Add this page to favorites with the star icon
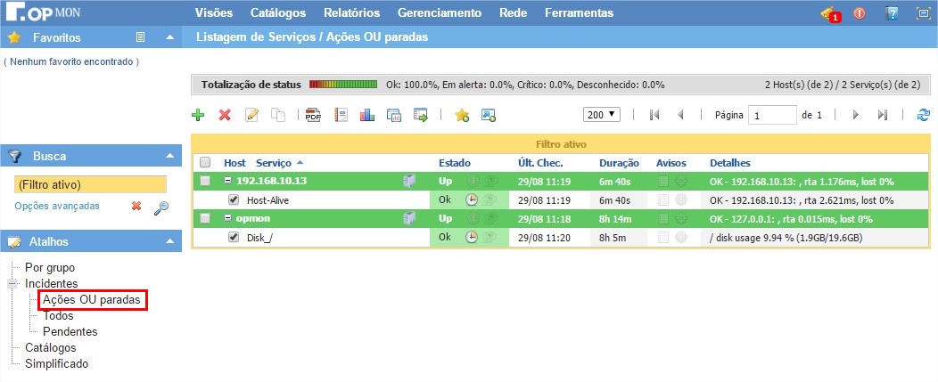Screen dimensions: 938x382 (461, 115)
